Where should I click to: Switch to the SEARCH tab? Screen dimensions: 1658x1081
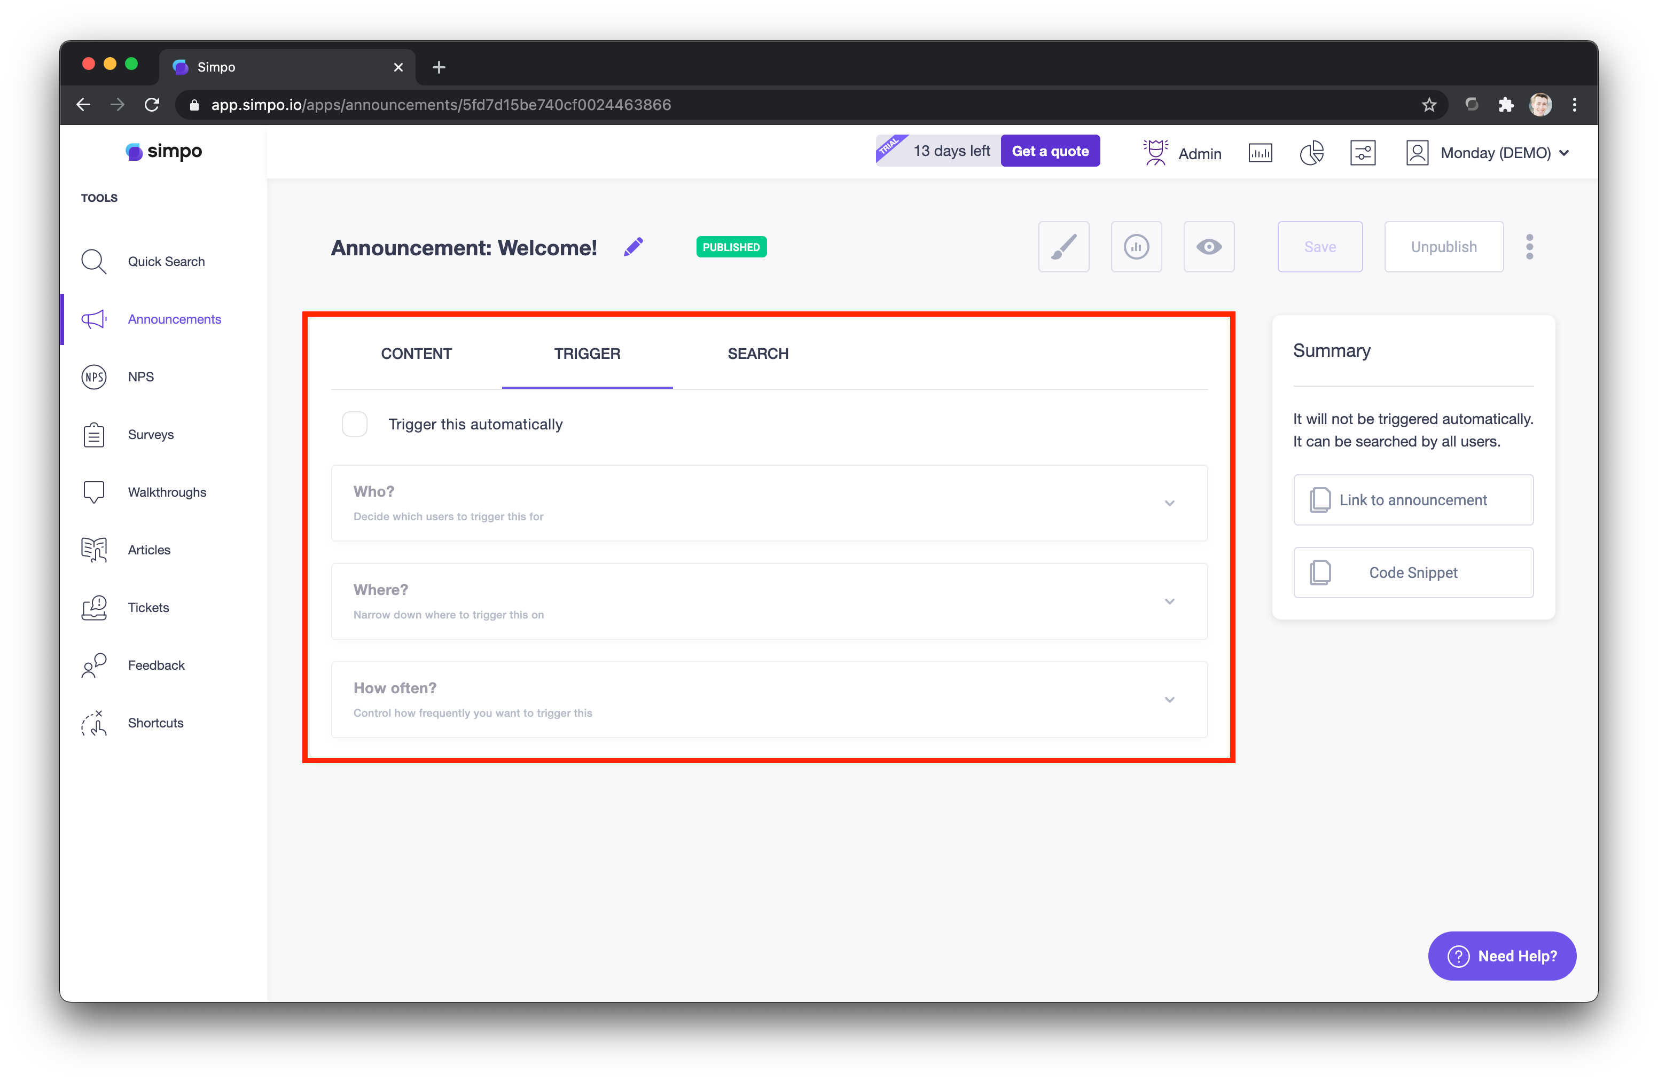tap(758, 354)
